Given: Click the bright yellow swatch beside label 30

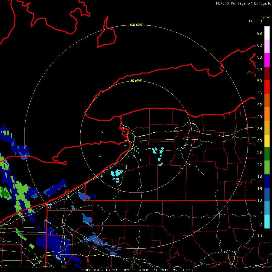Looking at the screenshot, I should [267, 141].
